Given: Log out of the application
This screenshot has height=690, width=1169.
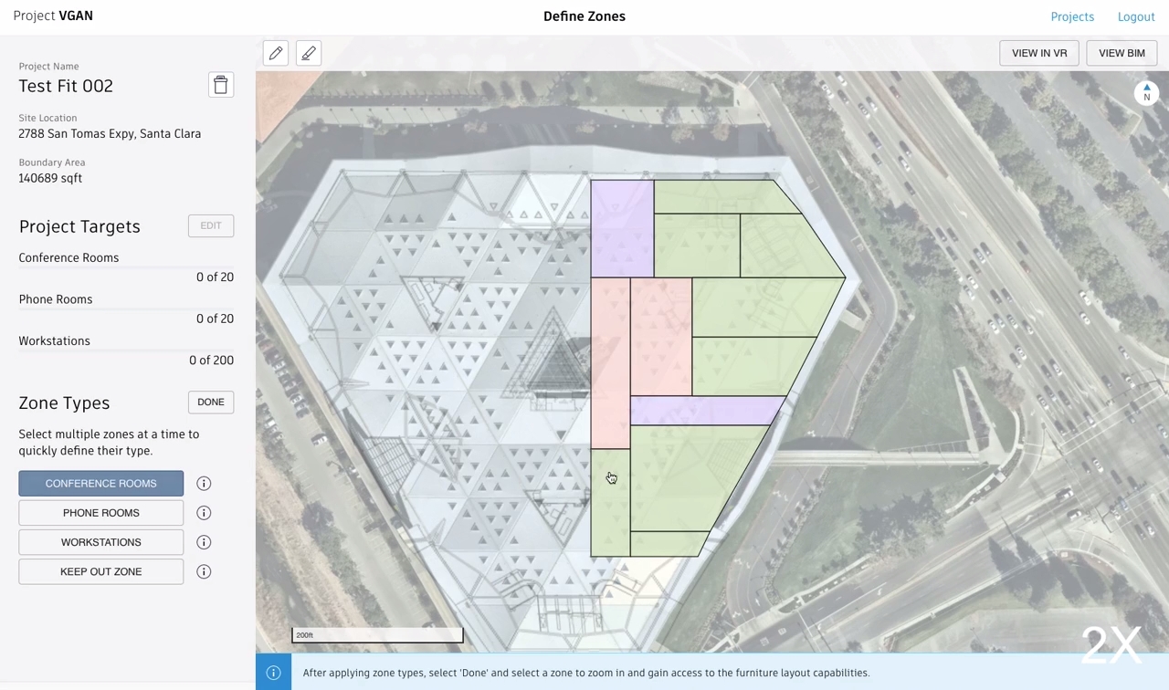Looking at the screenshot, I should point(1136,16).
